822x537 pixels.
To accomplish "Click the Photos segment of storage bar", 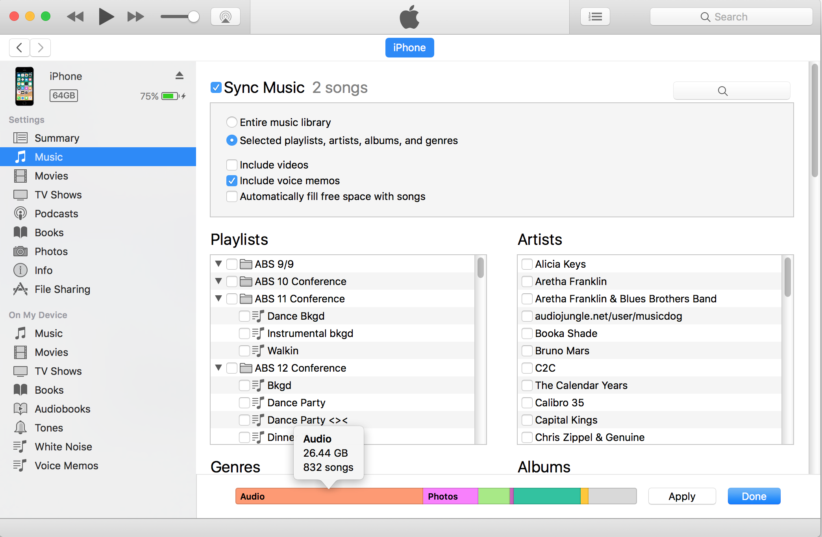I will [450, 496].
